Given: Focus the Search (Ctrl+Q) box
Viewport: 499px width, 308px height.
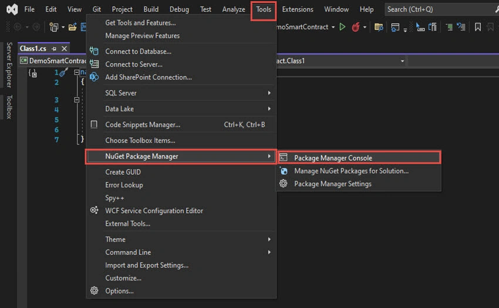Looking at the screenshot, I should (441, 9).
